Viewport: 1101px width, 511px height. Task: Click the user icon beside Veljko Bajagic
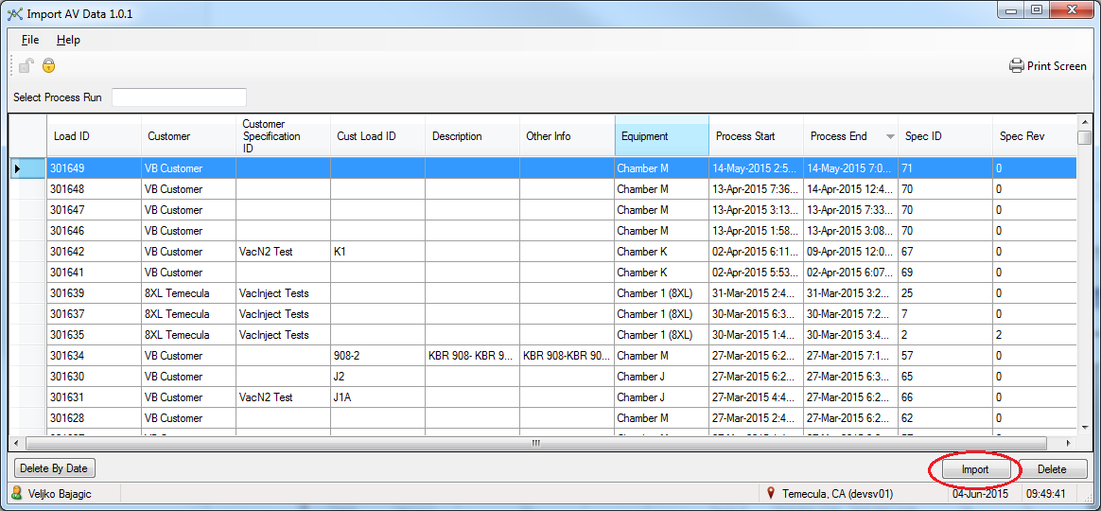pos(17,493)
